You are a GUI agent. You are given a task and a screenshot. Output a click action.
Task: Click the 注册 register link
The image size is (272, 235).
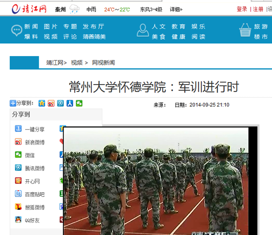(x=258, y=9)
